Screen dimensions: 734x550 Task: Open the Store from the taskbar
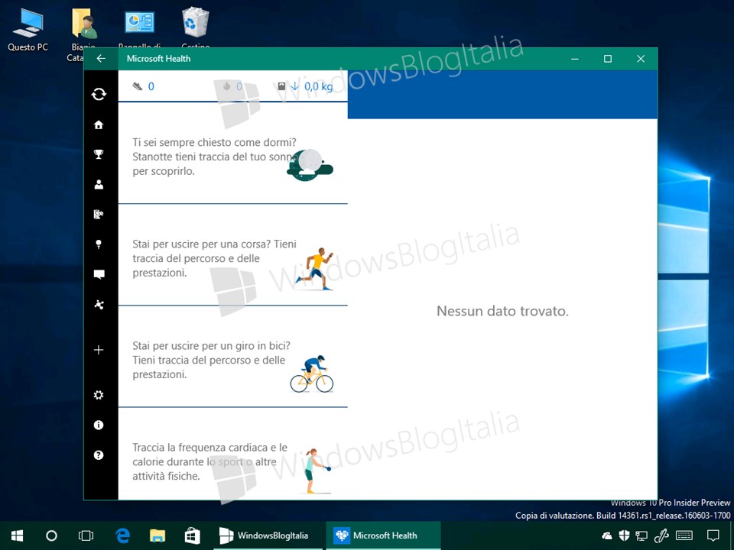pos(193,535)
